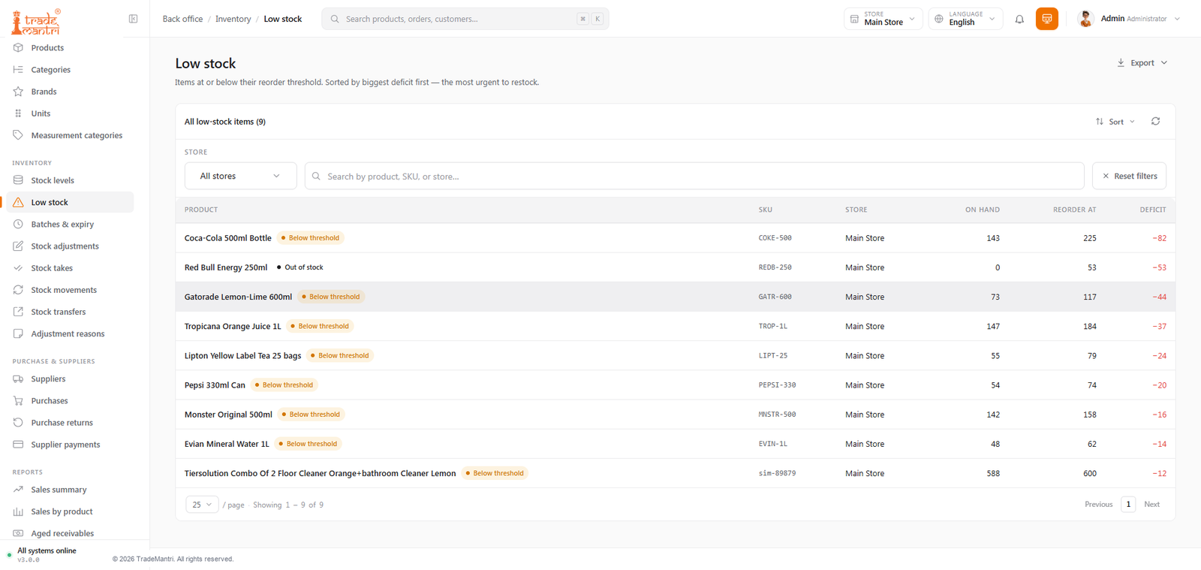Viewport: 1201px width, 570px height.
Task: Click the Stock levels database icon
Action: [x=18, y=180]
